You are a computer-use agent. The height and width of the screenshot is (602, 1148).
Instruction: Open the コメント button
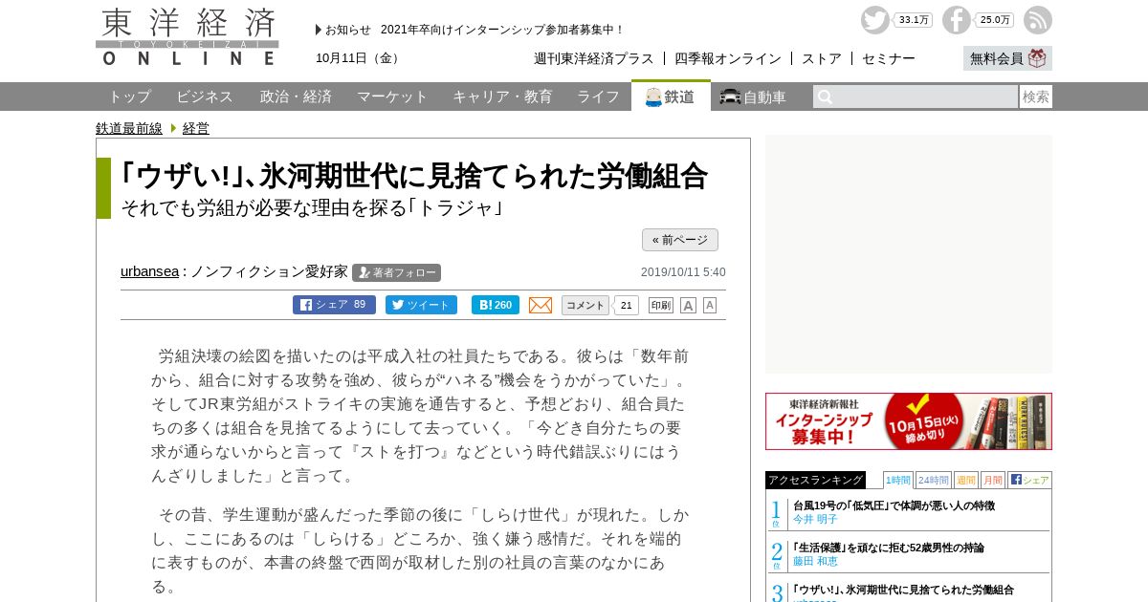click(x=585, y=306)
